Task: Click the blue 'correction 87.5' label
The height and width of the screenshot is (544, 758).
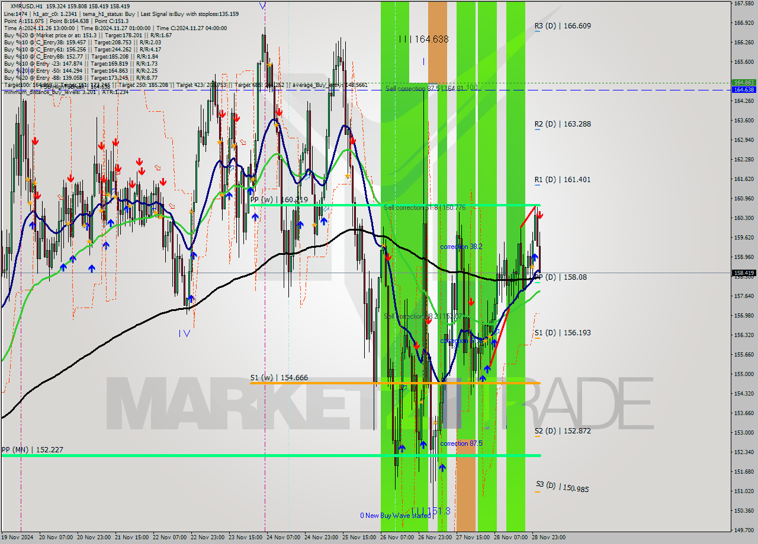Action: click(x=461, y=443)
